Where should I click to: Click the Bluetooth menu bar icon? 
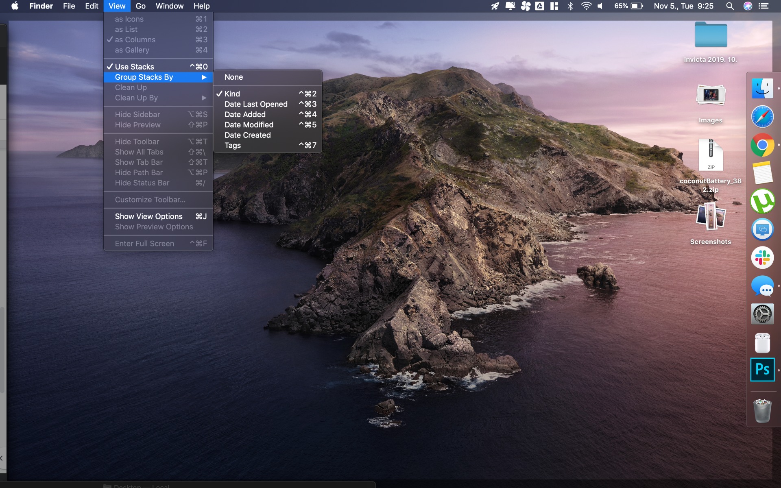coord(570,6)
